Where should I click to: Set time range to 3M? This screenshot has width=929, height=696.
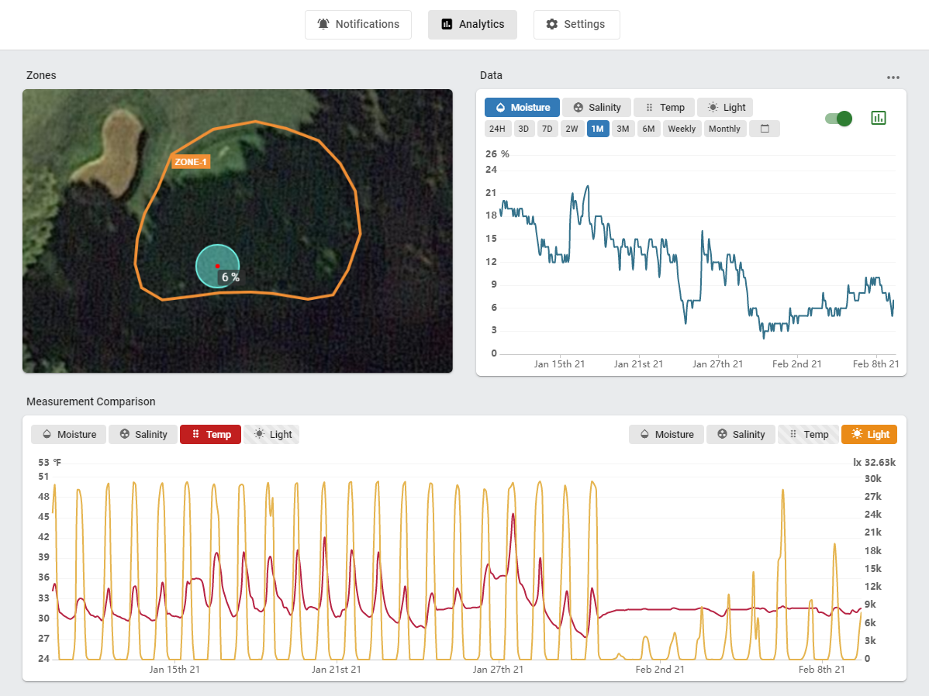[623, 129]
